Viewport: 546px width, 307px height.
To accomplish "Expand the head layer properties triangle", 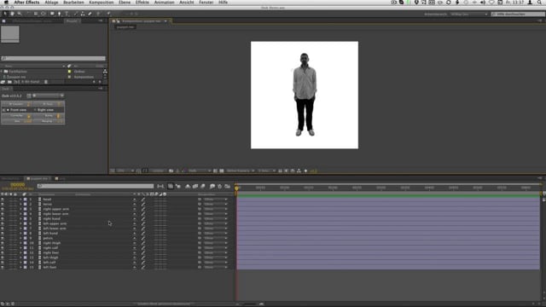I will [20, 200].
